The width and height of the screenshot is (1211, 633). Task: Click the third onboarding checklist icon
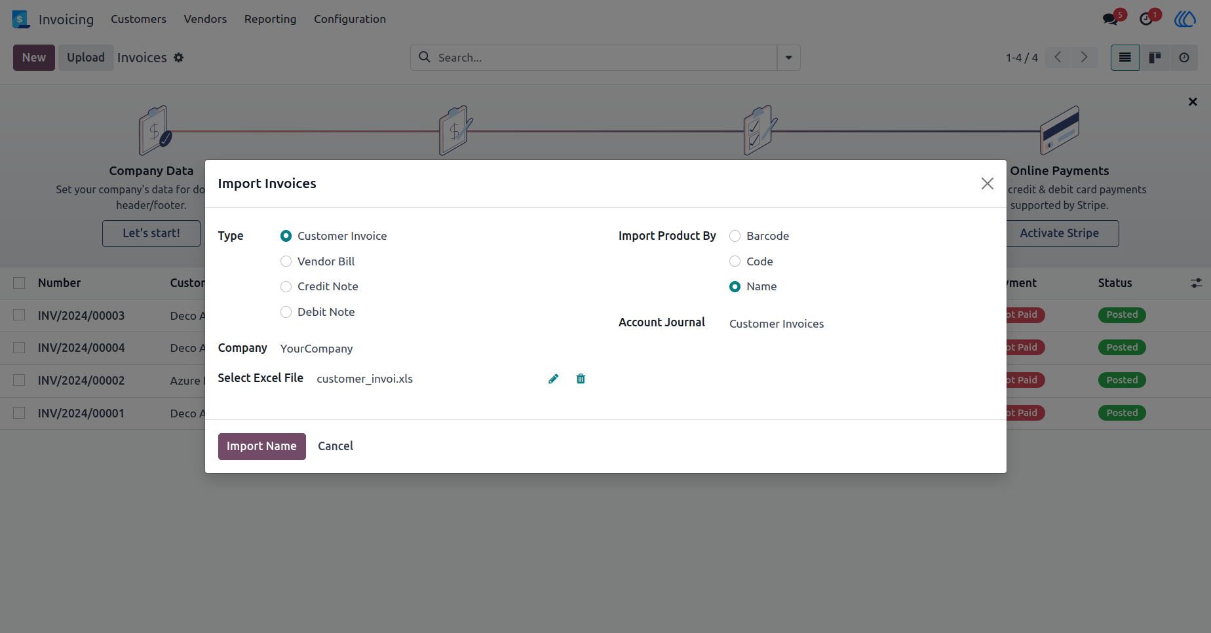760,130
